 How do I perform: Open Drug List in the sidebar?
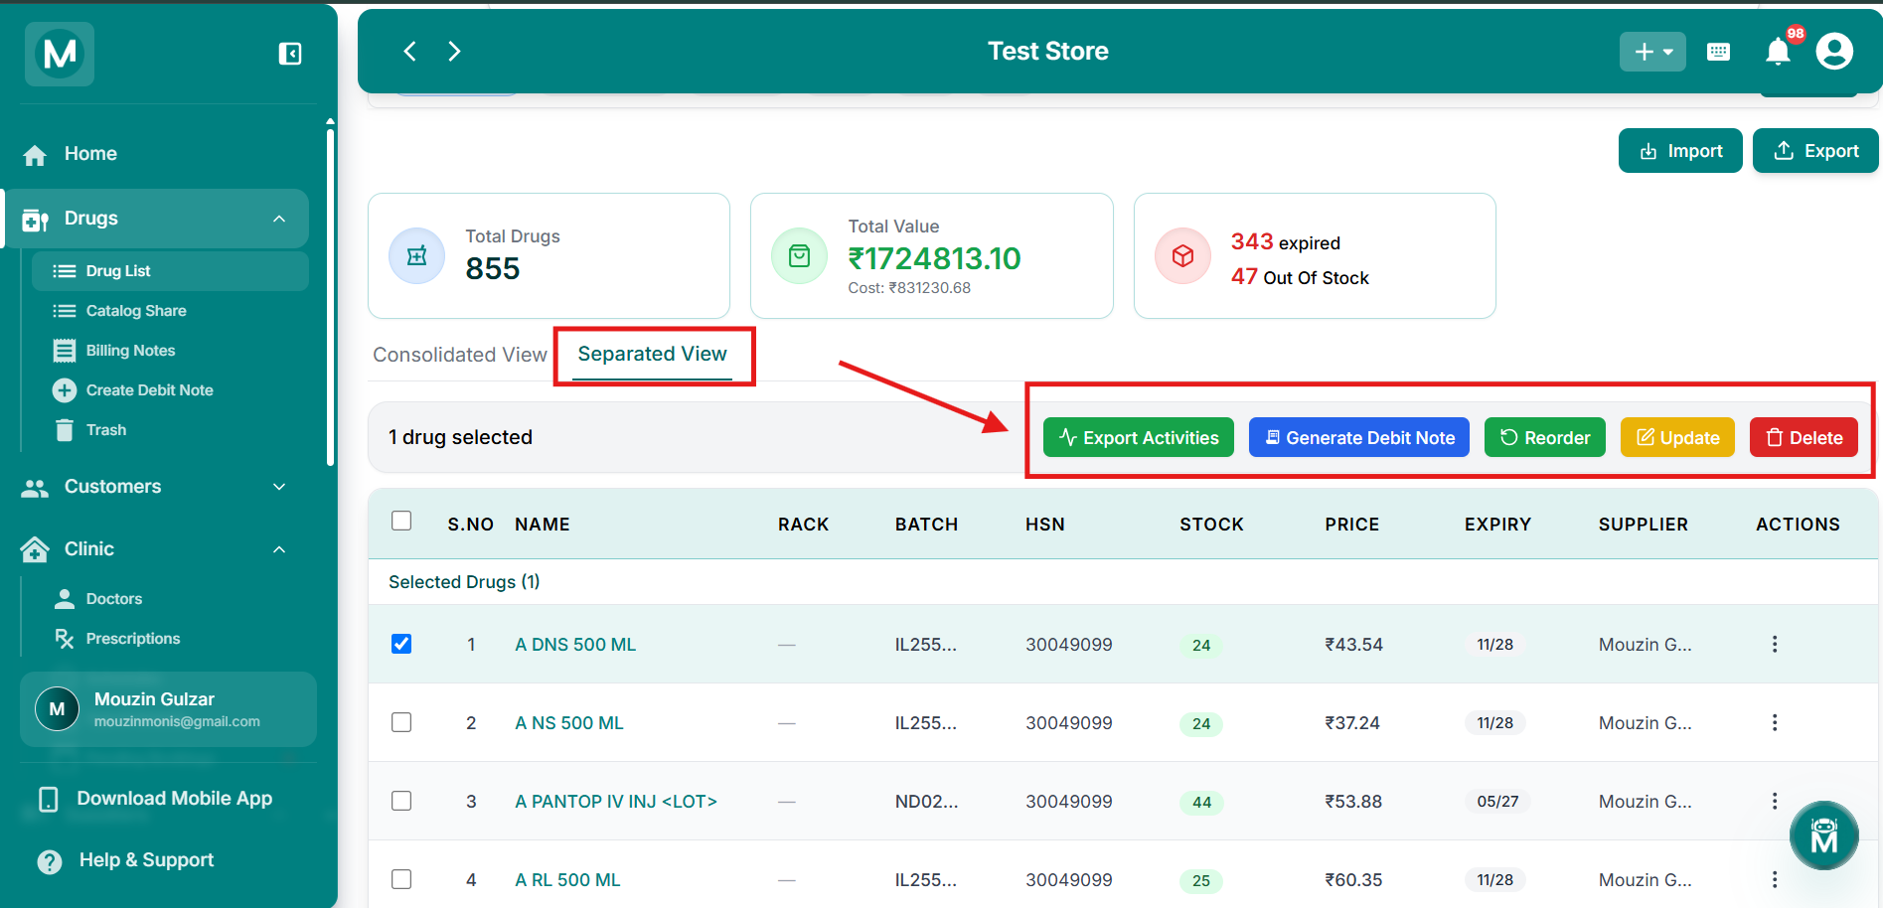pos(170,271)
